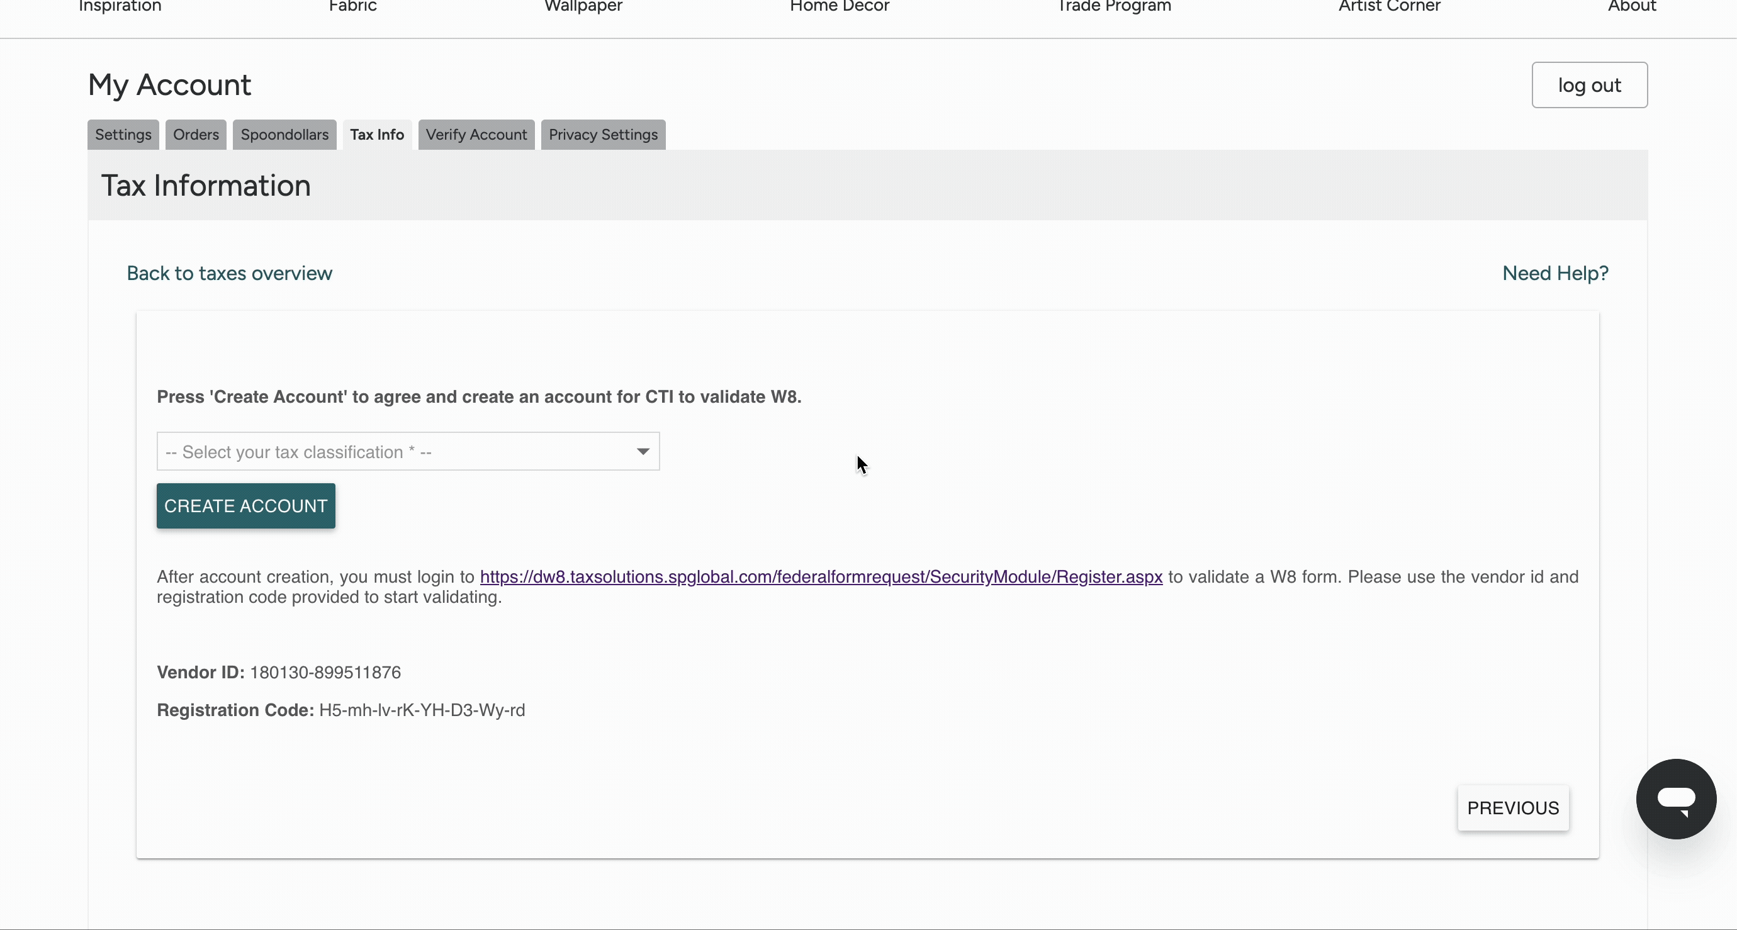
Task: Click the Need Help? link
Action: click(x=1555, y=273)
